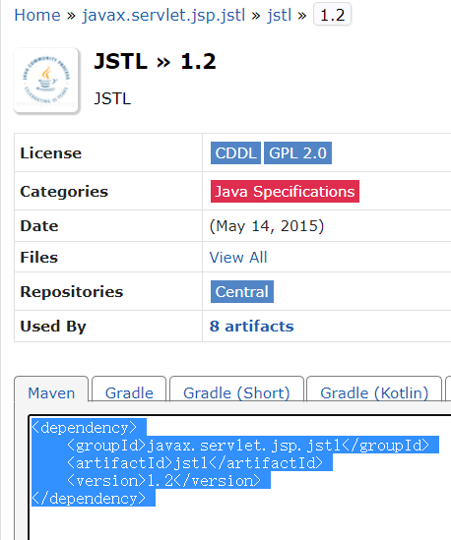Select the Java Specifications category tag

(x=285, y=191)
